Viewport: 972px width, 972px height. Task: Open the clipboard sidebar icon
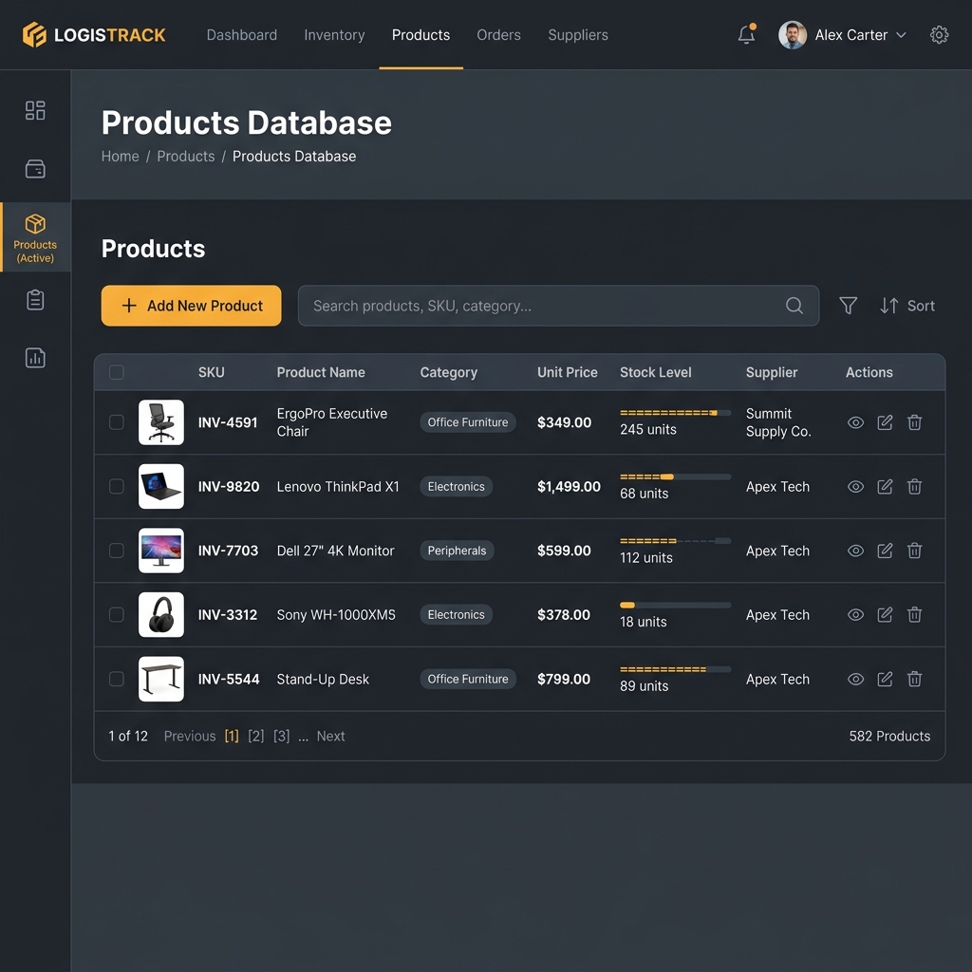[x=35, y=300]
